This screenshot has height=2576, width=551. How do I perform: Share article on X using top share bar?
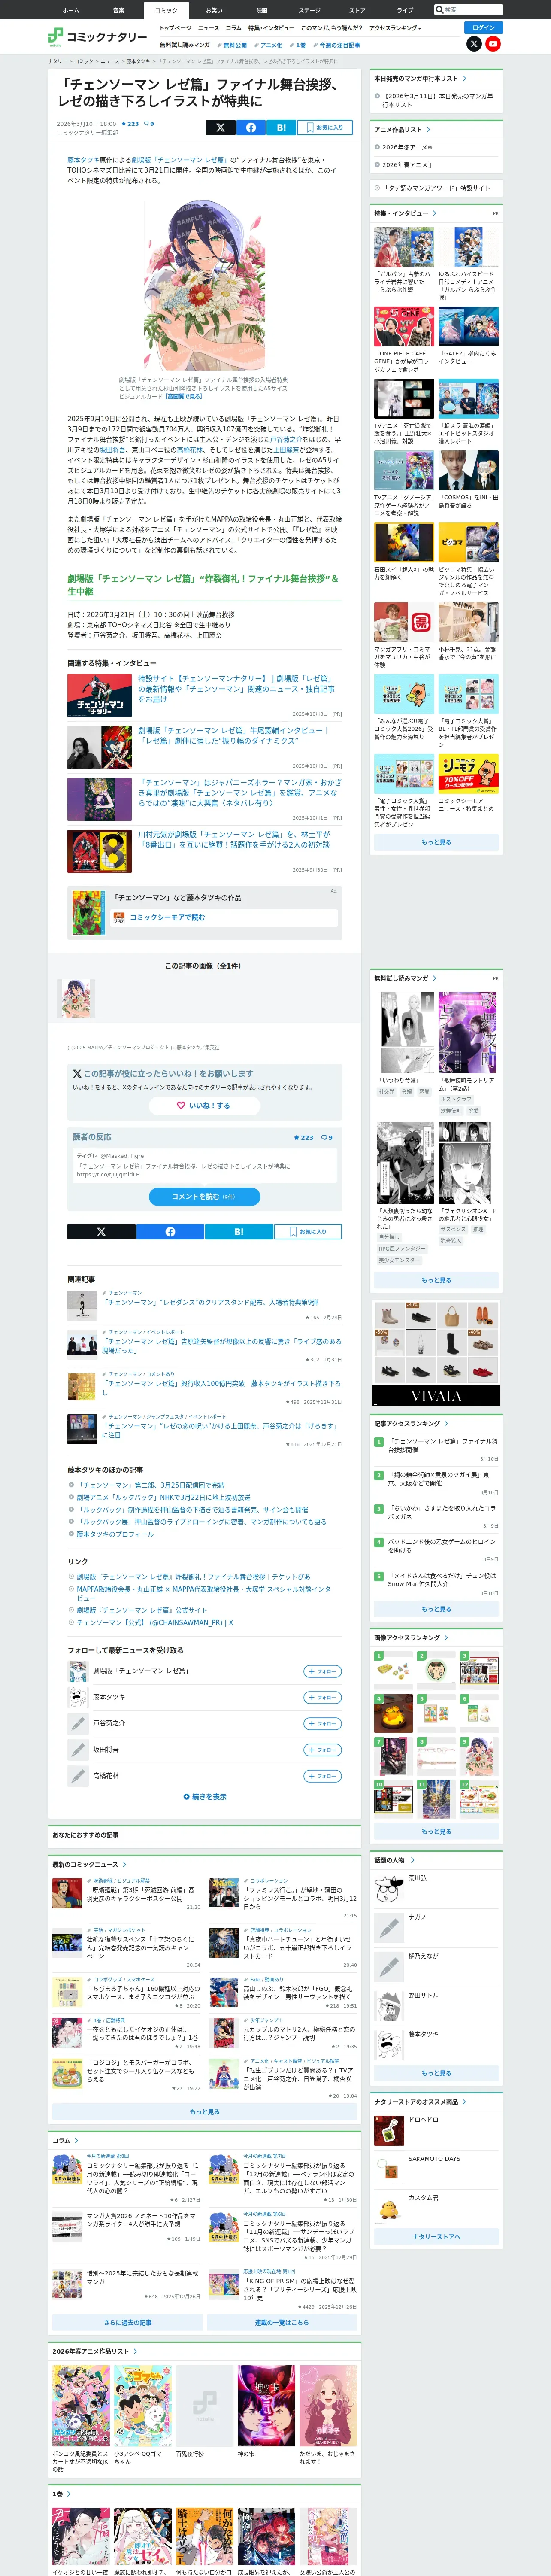tap(220, 127)
